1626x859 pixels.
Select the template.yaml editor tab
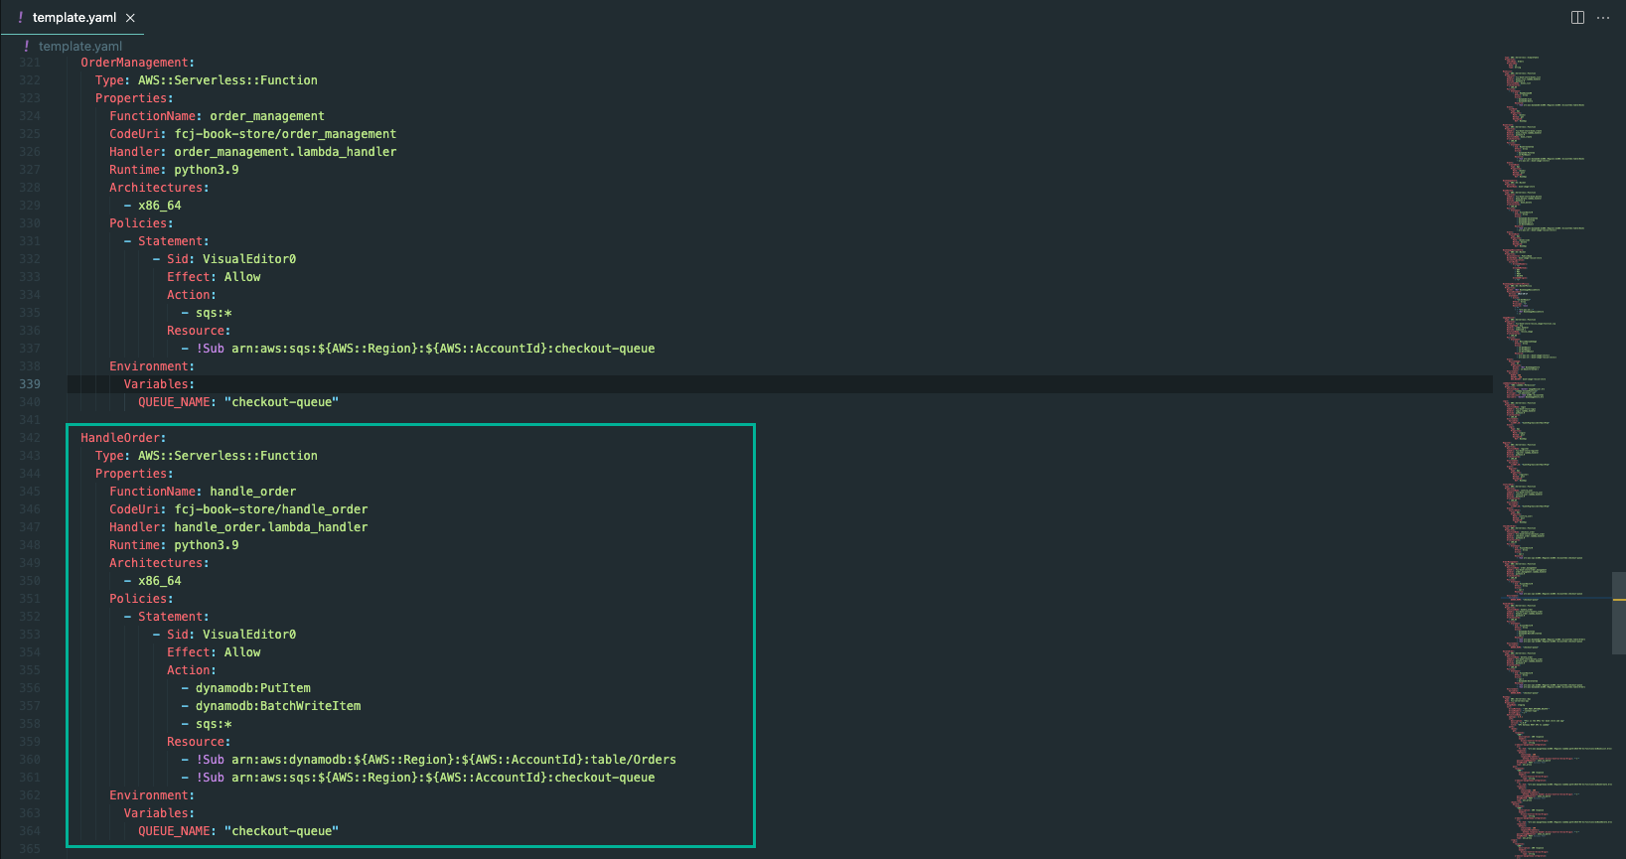(74, 17)
